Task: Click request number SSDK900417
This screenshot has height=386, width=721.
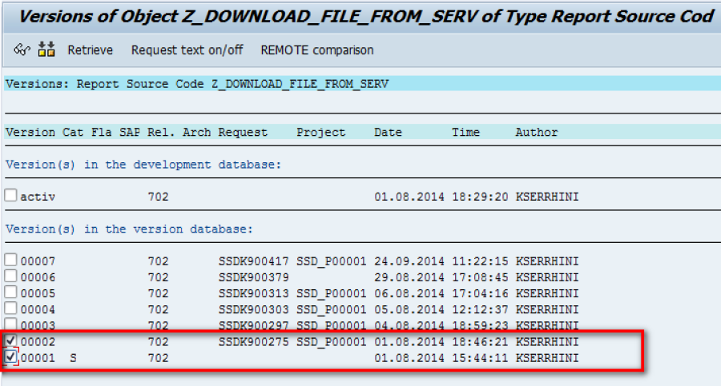Action: point(253,261)
